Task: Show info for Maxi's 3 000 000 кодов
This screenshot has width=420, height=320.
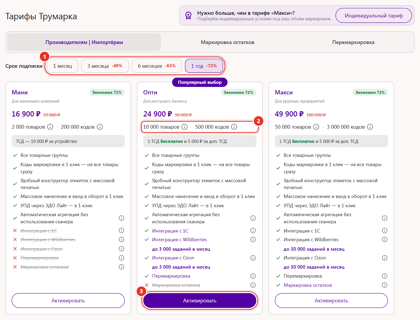Action: pyautogui.click(x=370, y=127)
